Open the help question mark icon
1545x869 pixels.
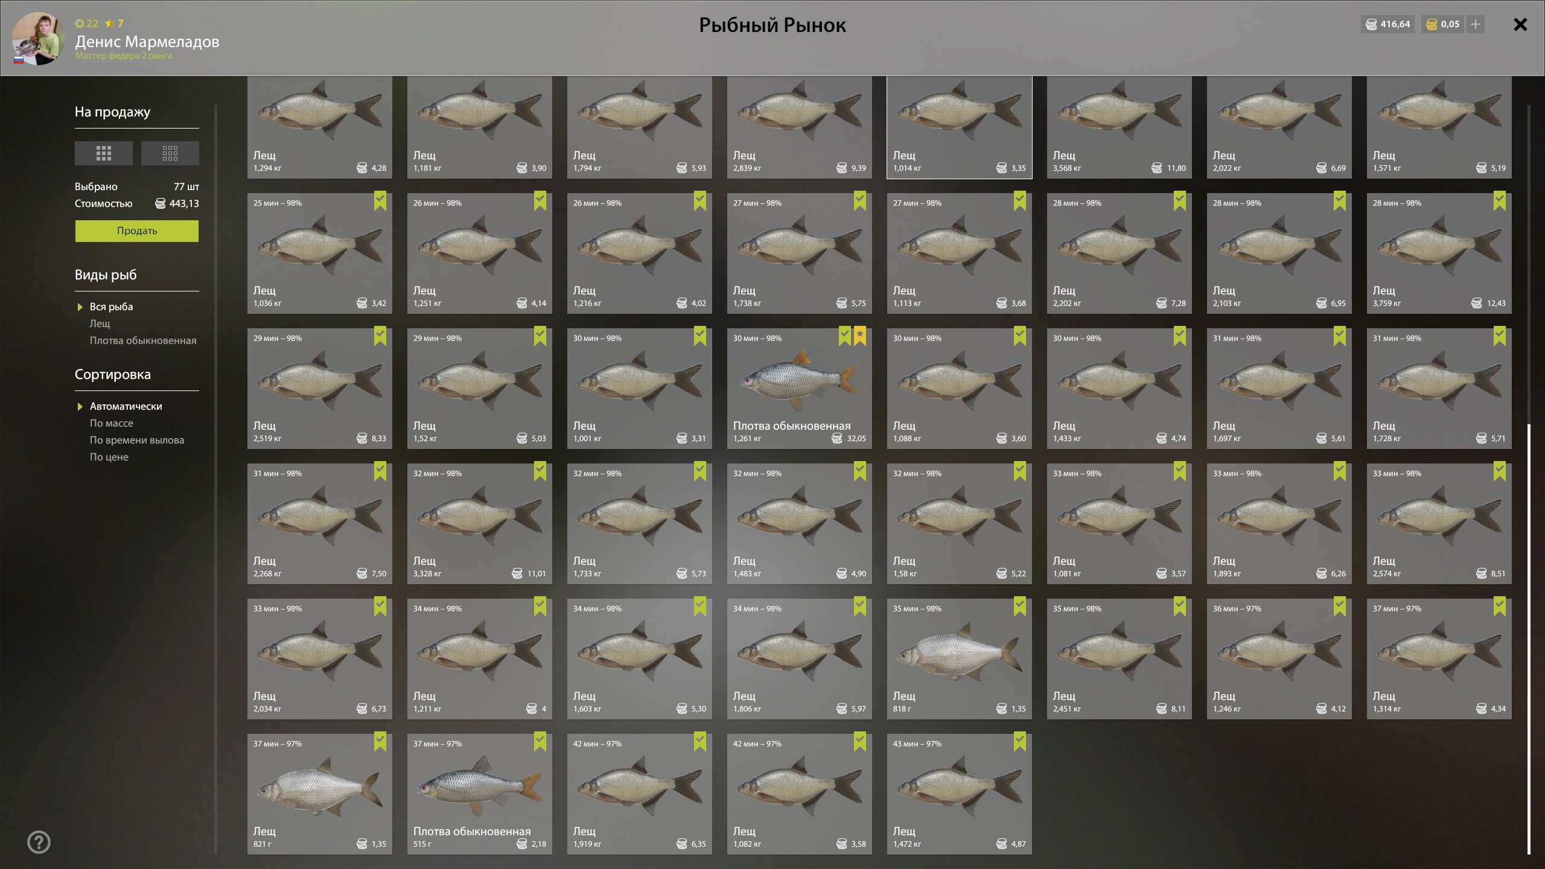click(39, 842)
